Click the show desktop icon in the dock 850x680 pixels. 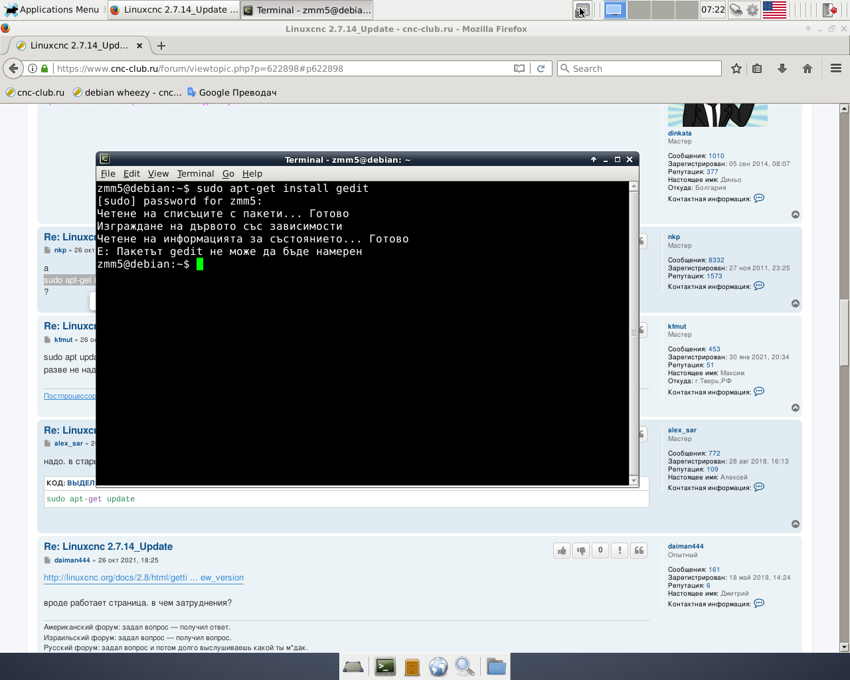click(353, 666)
